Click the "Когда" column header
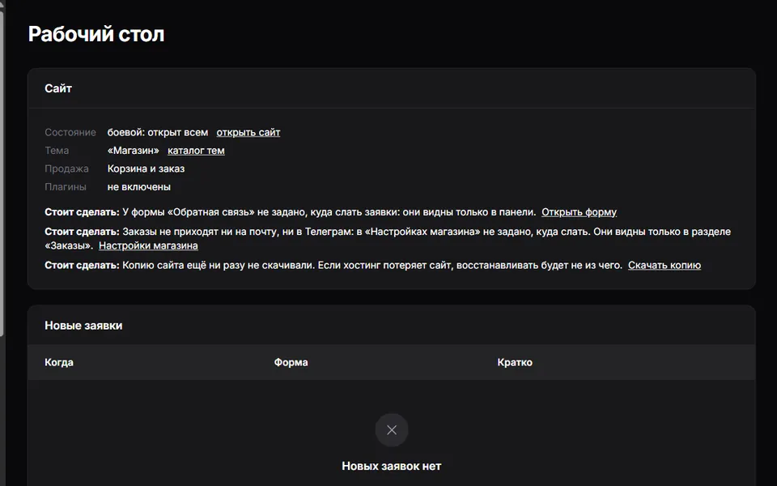This screenshot has height=486, width=777. coord(59,363)
